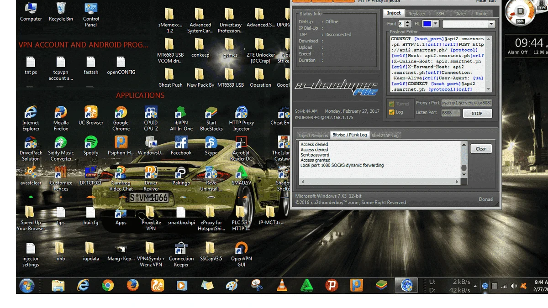Screen dimensions: 548x308
Task: Open the Camfrog Video Chat shortcut
Action: (121, 179)
